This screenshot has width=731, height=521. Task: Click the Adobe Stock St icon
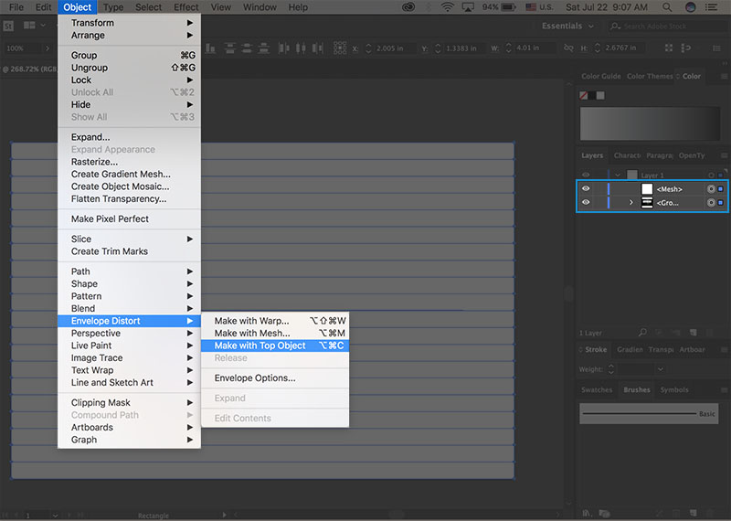8,27
